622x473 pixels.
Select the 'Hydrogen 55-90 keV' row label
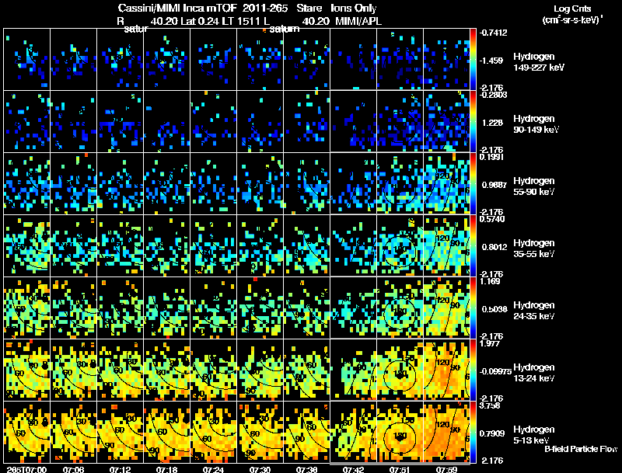[534, 186]
